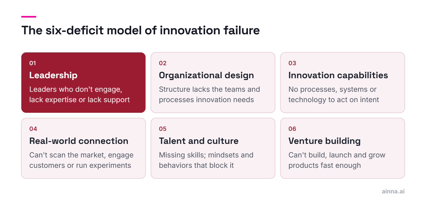Open the Innovation capabilities card
The height and width of the screenshot is (204, 426).
(342, 82)
